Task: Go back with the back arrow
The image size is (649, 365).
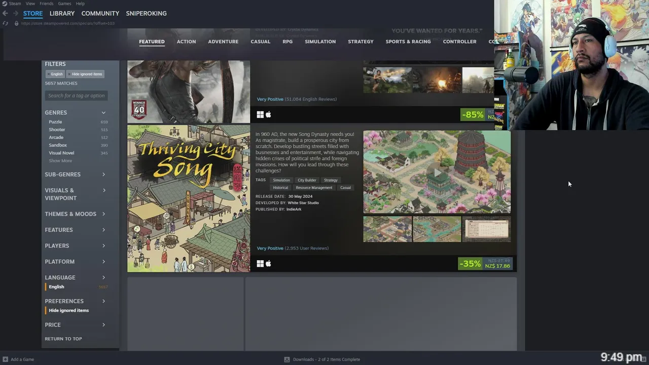Action: click(5, 13)
